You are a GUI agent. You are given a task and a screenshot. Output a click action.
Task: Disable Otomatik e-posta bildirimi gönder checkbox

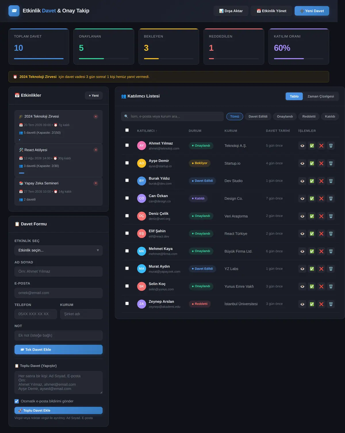[17, 401]
